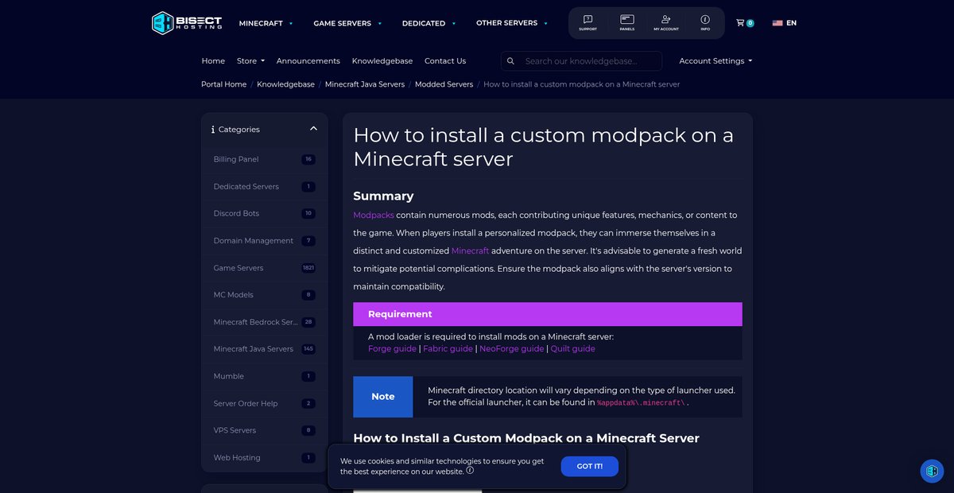
Task: Open the Announcements page
Action: (308, 61)
